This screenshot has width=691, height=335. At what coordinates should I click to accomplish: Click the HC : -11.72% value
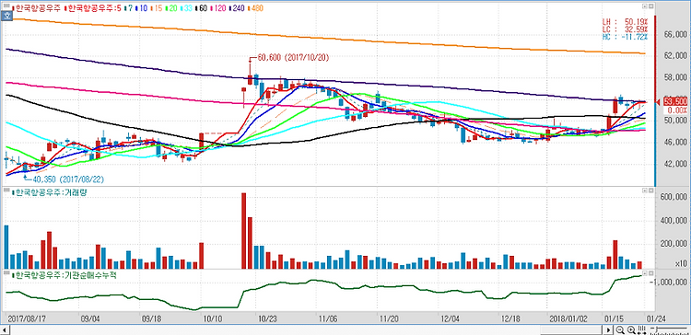pyautogui.click(x=625, y=36)
